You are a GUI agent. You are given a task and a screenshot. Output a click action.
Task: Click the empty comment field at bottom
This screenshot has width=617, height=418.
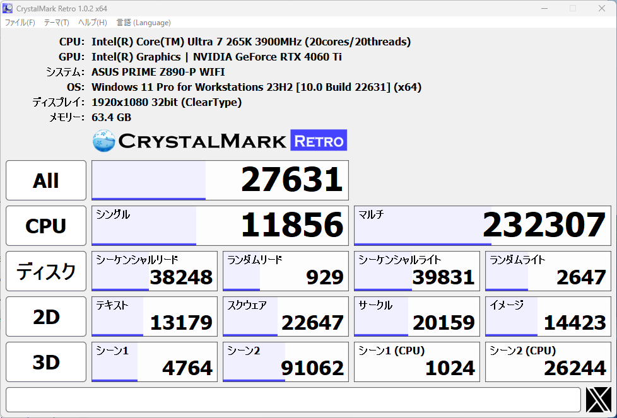click(293, 400)
